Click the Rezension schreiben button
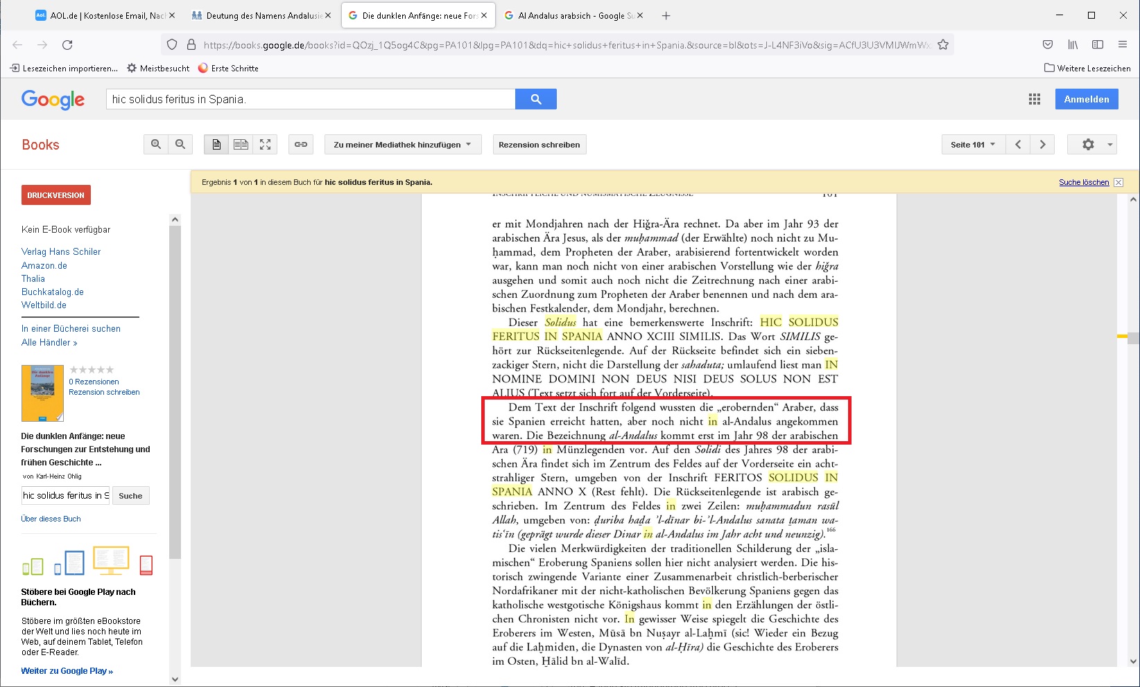 point(539,144)
